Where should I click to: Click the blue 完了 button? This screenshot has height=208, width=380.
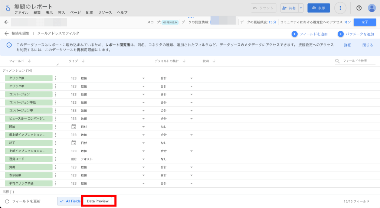(x=365, y=22)
